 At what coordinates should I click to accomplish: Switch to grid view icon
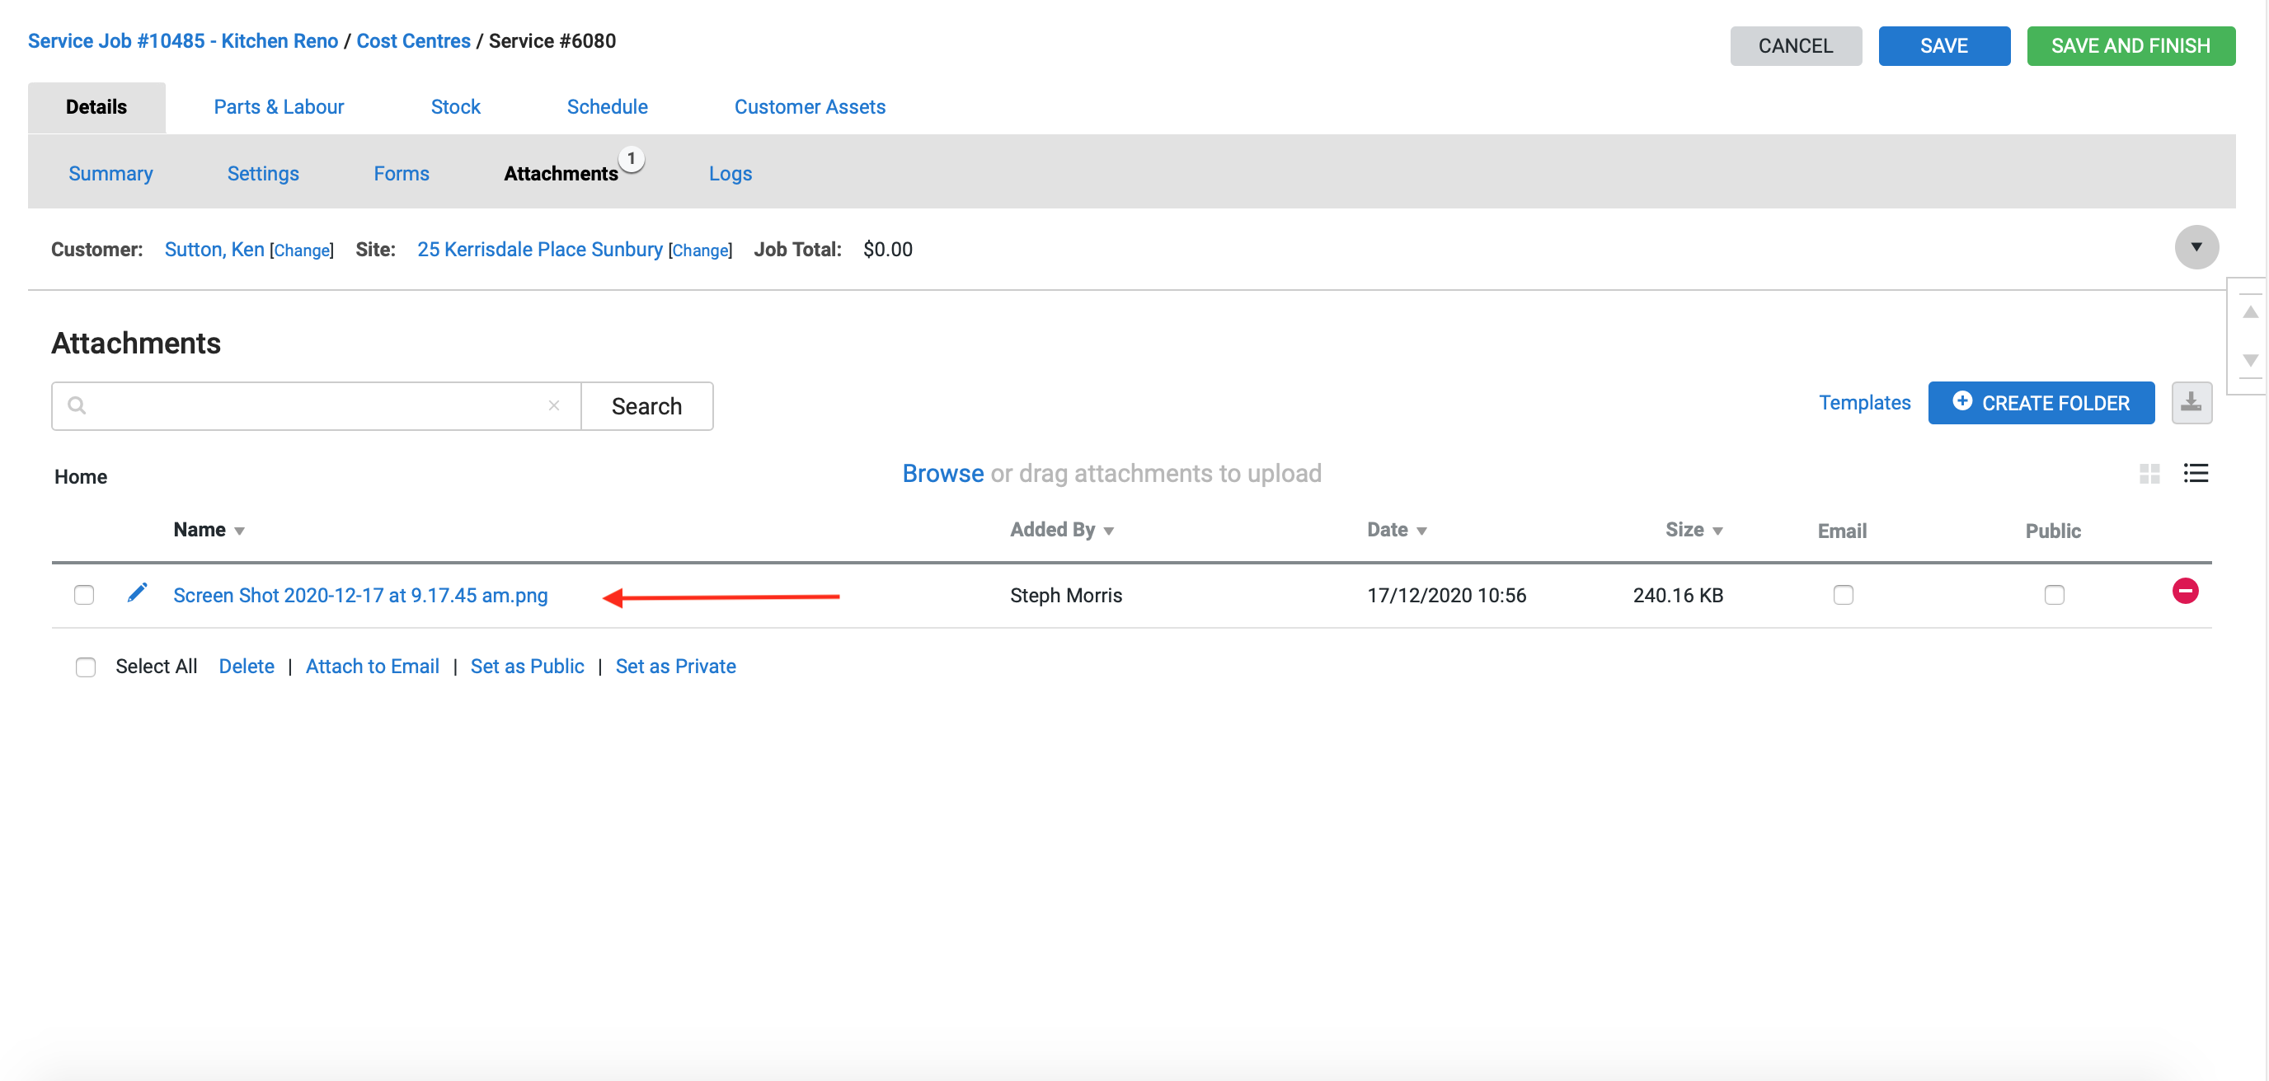coord(2149,474)
